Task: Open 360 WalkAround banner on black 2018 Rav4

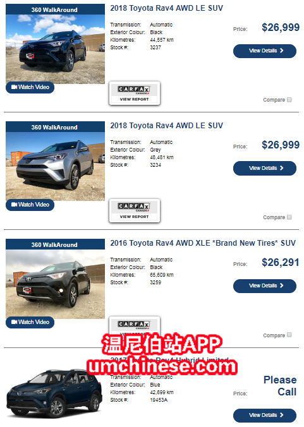Action: (55, 9)
